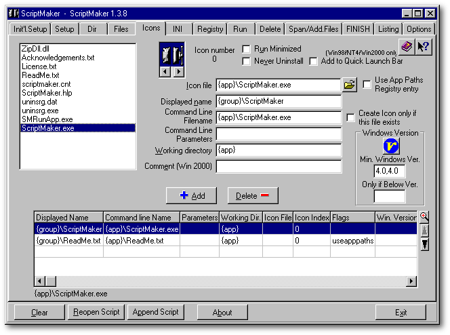Click the icon preview image
The width and height of the screenshot is (450, 335).
(x=172, y=54)
